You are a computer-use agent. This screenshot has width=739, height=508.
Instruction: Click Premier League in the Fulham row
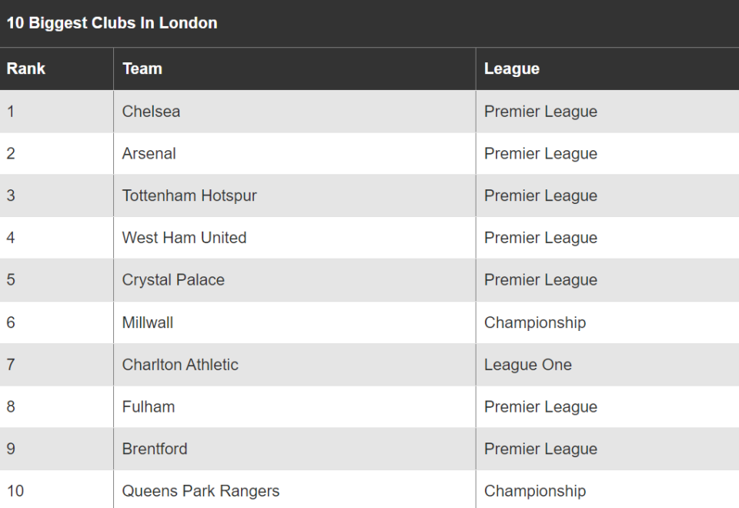click(540, 406)
